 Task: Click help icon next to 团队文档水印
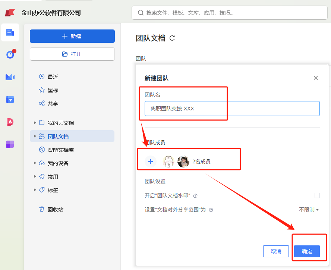[195, 196]
